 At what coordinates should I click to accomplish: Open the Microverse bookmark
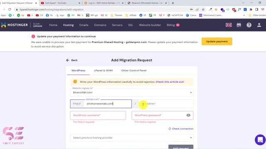(211, 15)
